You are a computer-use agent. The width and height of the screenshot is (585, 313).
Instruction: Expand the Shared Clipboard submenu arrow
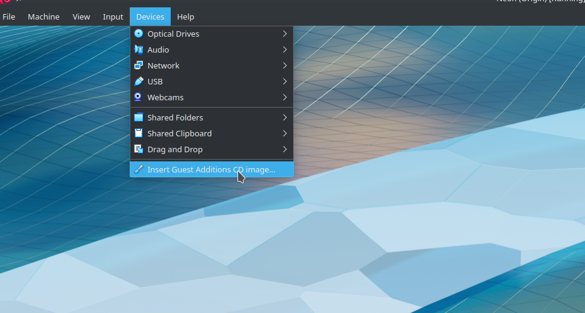(285, 133)
